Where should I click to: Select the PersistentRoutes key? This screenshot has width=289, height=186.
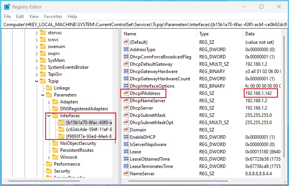tap(77, 150)
